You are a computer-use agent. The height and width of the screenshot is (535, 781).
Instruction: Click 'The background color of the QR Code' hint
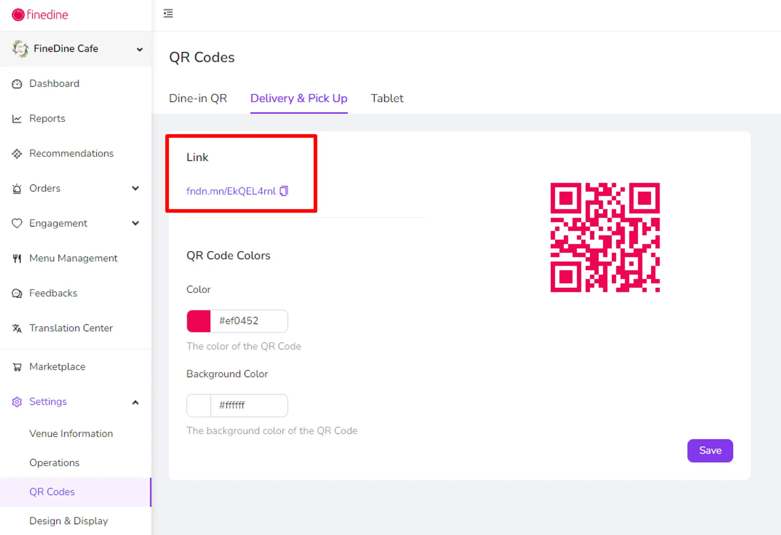point(272,431)
